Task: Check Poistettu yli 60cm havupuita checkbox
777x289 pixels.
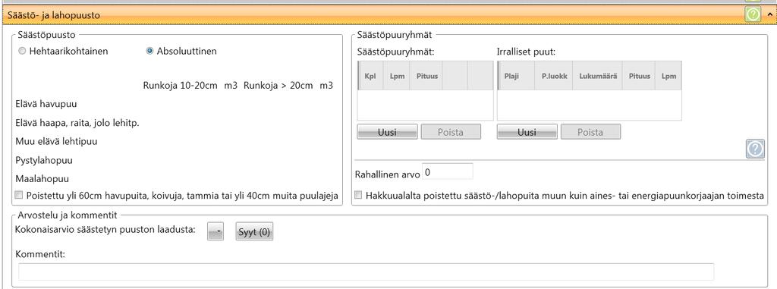Action: coord(19,195)
